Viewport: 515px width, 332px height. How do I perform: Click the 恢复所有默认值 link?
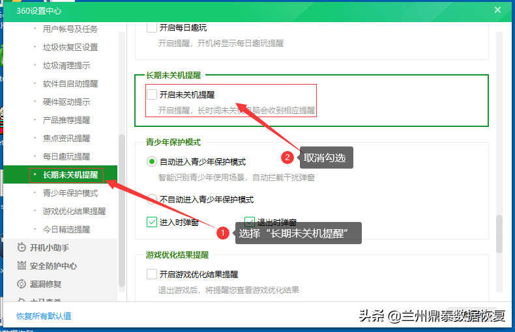pyautogui.click(x=44, y=316)
